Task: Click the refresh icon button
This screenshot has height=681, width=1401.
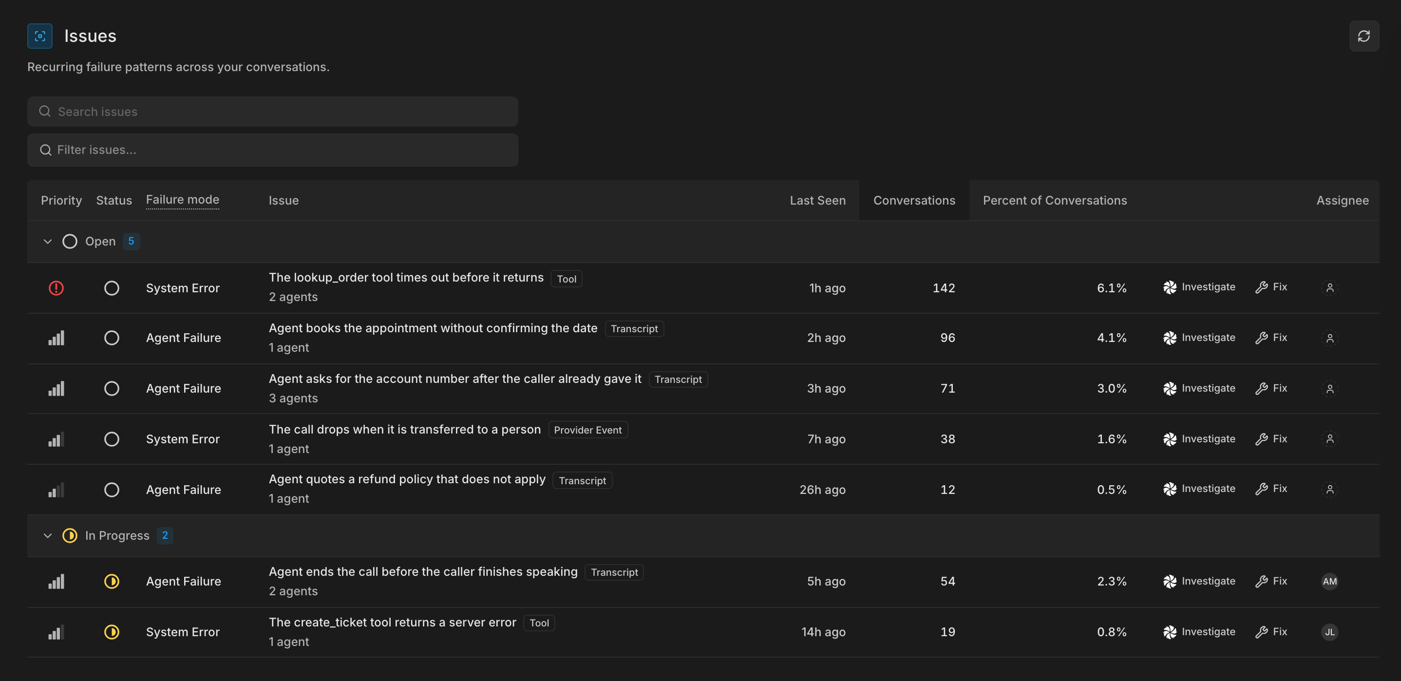Action: pos(1363,36)
